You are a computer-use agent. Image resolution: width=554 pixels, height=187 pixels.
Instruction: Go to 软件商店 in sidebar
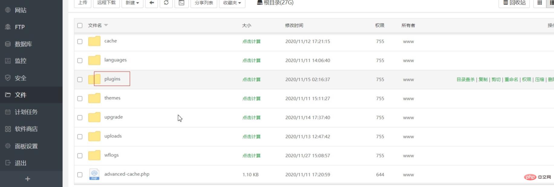coord(26,129)
